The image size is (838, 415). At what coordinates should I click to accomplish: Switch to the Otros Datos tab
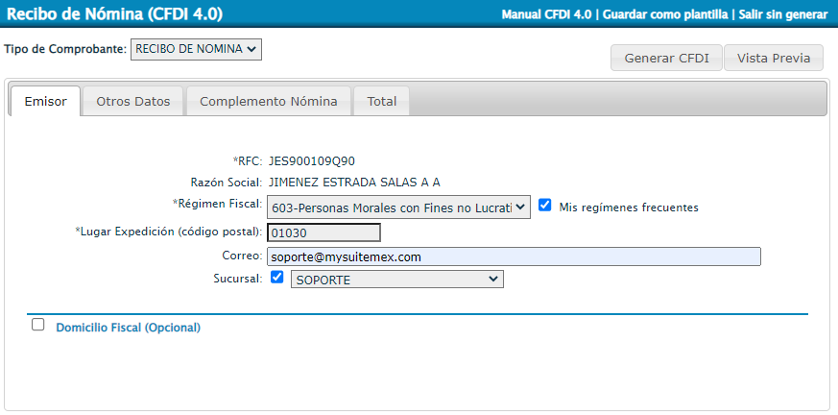pos(132,101)
